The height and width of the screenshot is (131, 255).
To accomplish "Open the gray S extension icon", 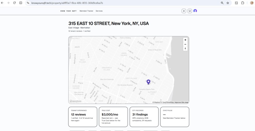I will coord(236,3).
